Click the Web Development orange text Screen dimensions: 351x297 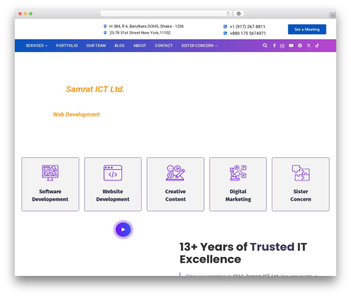click(x=77, y=114)
